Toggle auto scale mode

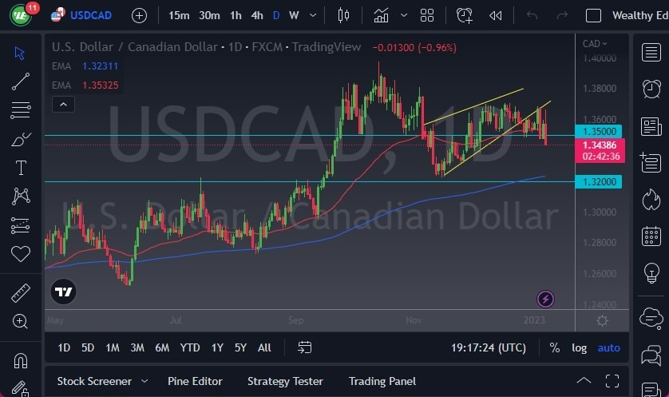(608, 348)
